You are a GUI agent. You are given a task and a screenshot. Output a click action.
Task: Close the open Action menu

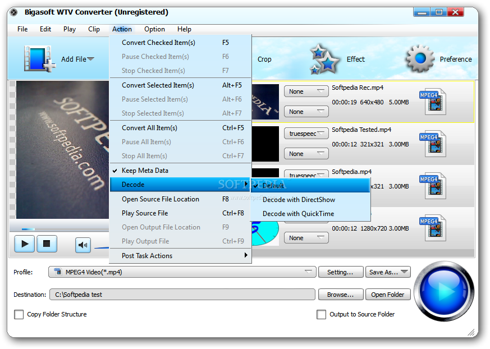tap(122, 29)
